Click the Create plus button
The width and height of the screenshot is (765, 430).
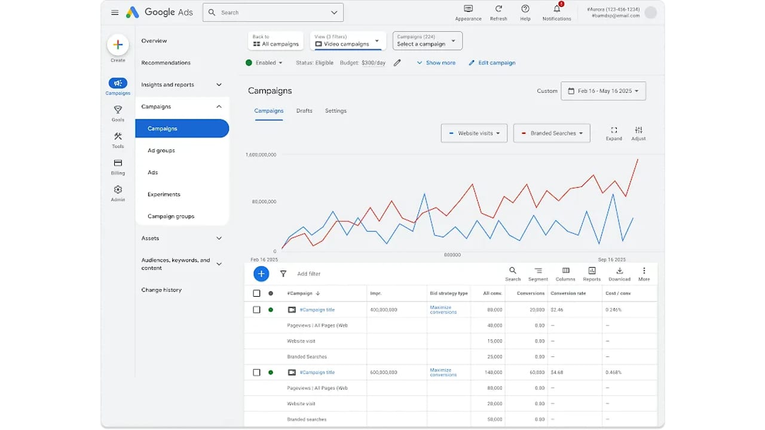118,45
